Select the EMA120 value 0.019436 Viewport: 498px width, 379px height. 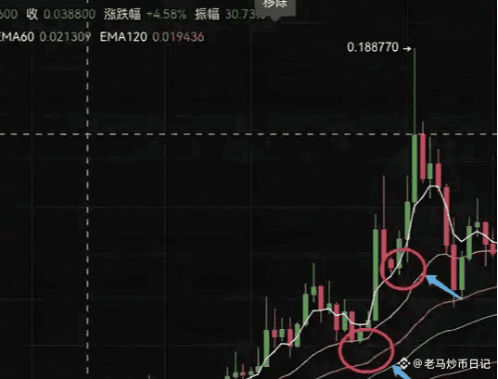point(178,37)
